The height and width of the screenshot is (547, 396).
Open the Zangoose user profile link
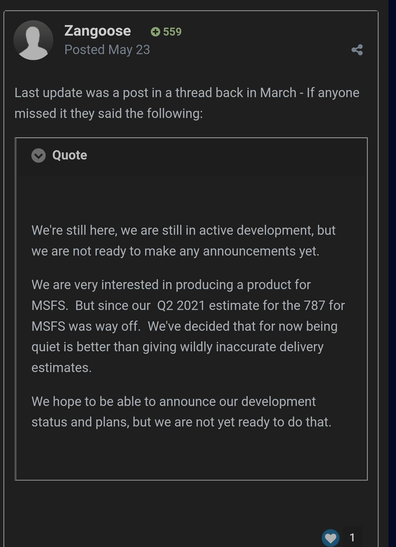click(98, 30)
